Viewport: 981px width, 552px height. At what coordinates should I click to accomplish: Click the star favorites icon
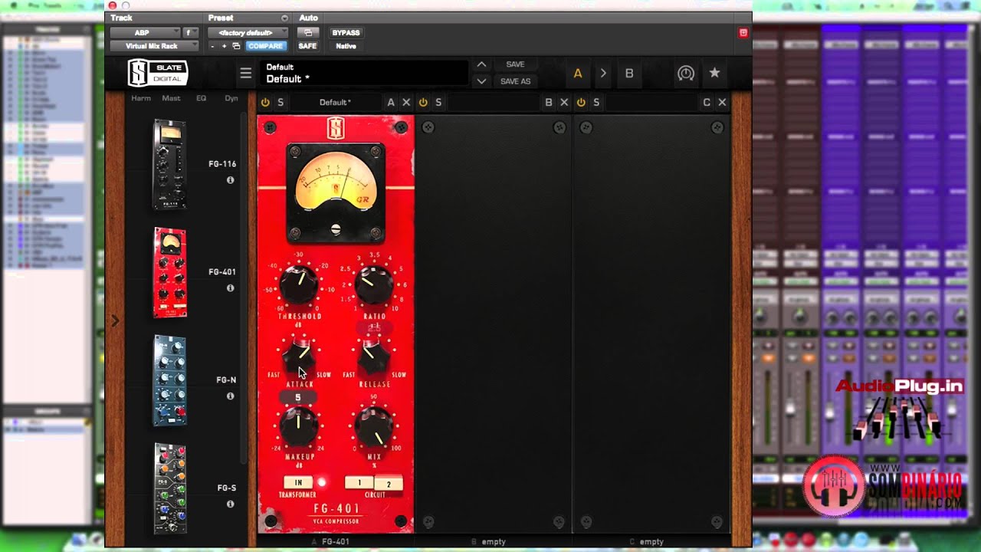pyautogui.click(x=714, y=73)
